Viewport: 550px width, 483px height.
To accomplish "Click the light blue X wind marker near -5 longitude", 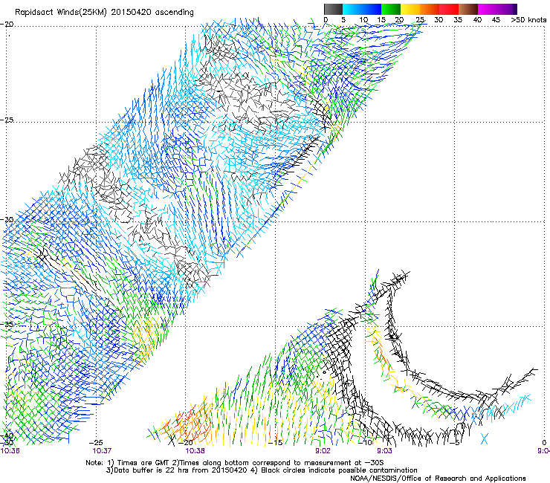I will [485, 439].
